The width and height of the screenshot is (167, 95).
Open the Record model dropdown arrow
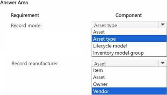pos(163,25)
